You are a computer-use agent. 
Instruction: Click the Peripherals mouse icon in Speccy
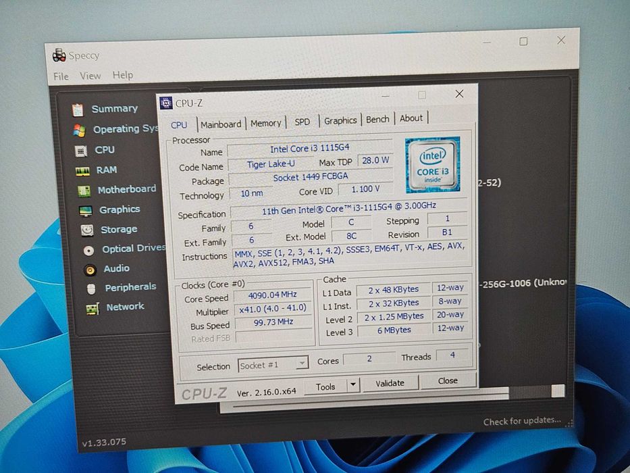[x=91, y=289]
